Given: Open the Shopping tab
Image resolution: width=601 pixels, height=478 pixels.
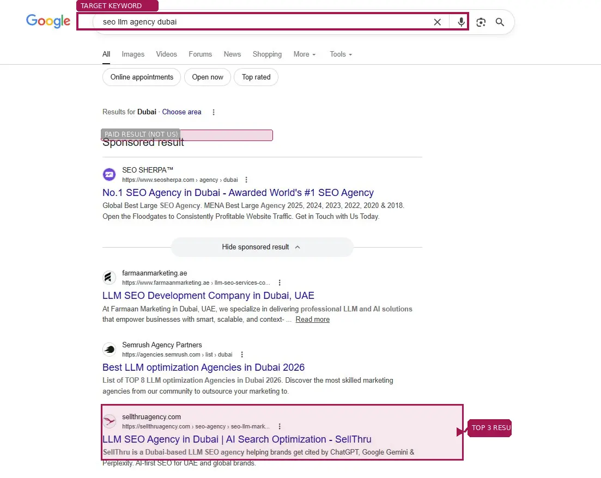Looking at the screenshot, I should [x=267, y=54].
